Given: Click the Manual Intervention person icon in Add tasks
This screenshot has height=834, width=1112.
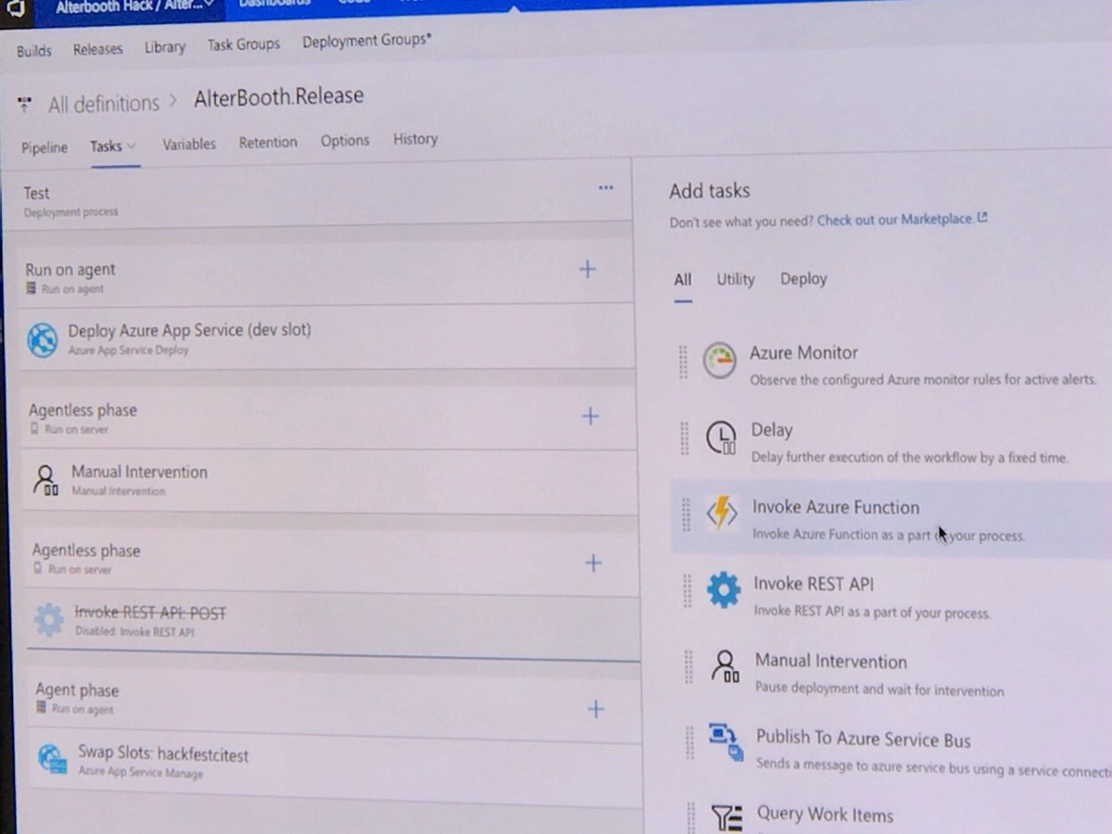Looking at the screenshot, I should pos(725,666).
